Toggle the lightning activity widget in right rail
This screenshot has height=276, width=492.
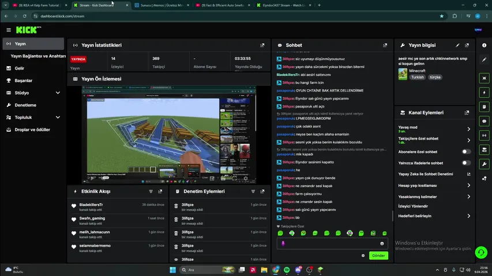484,93
